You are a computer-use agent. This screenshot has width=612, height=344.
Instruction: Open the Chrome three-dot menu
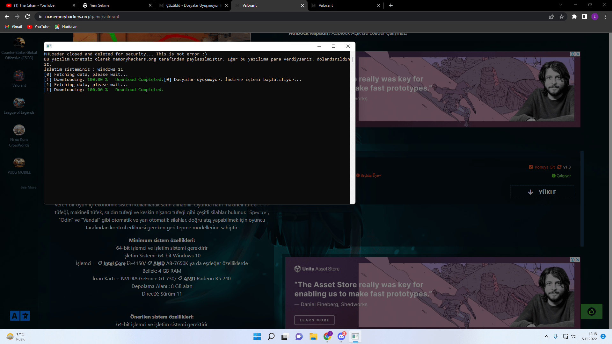tap(605, 17)
